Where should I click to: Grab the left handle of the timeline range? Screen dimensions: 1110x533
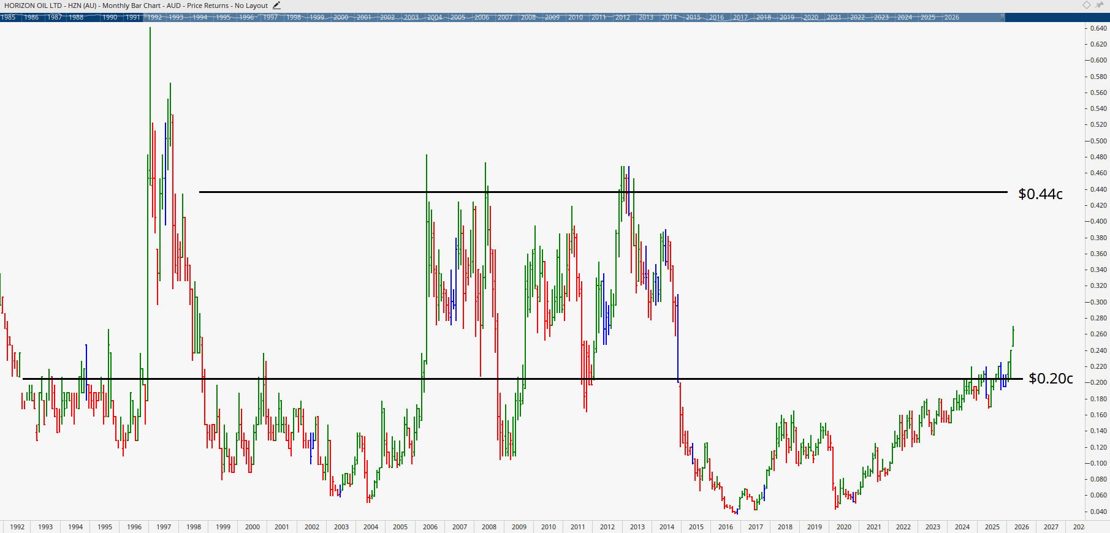tap(145, 17)
